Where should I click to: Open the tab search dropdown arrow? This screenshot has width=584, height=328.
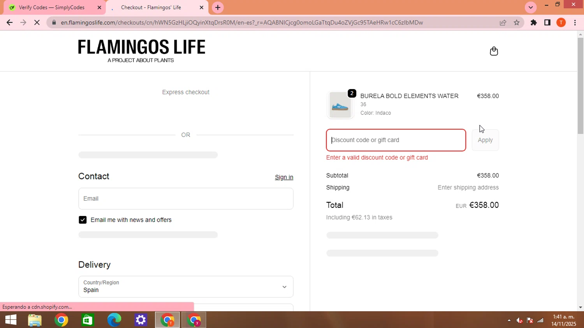pos(531,7)
